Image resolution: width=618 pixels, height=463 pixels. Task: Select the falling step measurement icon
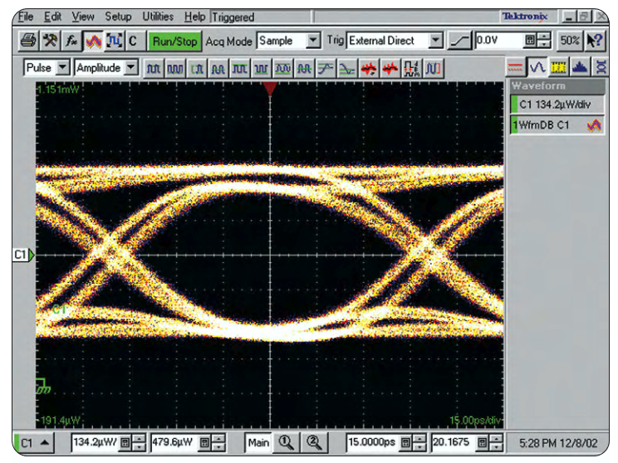tap(347, 69)
